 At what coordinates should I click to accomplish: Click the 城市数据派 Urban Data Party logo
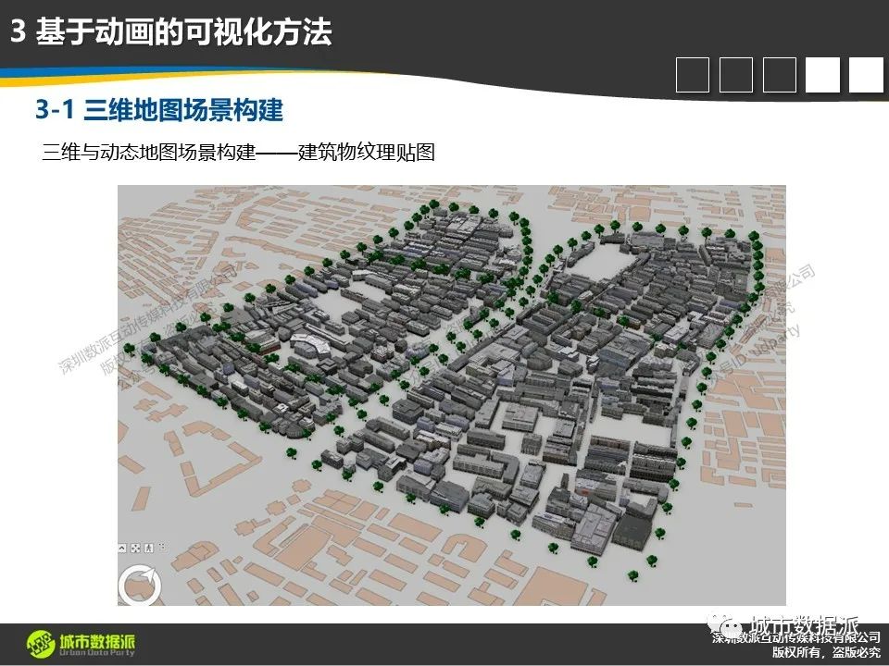[81, 644]
